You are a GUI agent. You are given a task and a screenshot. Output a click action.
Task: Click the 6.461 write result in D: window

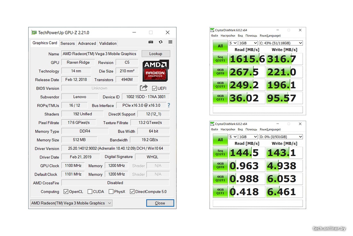pyautogui.click(x=285, y=192)
